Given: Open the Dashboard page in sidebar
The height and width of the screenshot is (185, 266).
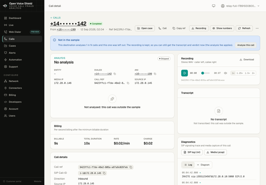Looking at the screenshot, I should pyautogui.click(x=22, y=18).
